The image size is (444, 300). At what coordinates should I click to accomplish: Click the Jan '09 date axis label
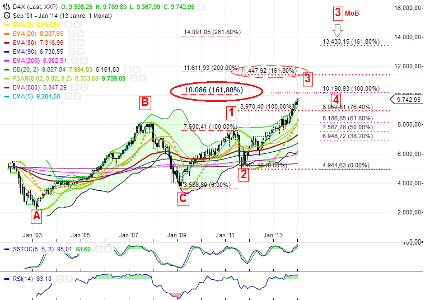click(x=177, y=235)
